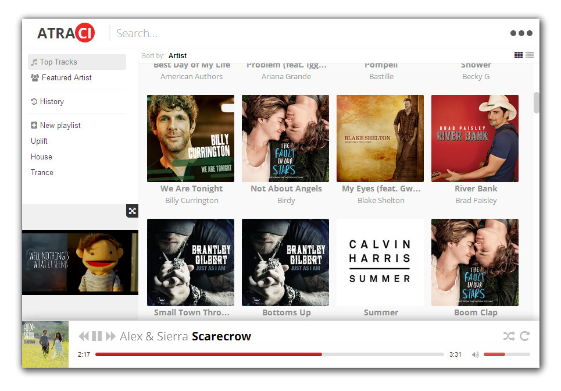Open Top Tracks section
Image resolution: width=561 pixels, height=391 pixels.
click(77, 62)
